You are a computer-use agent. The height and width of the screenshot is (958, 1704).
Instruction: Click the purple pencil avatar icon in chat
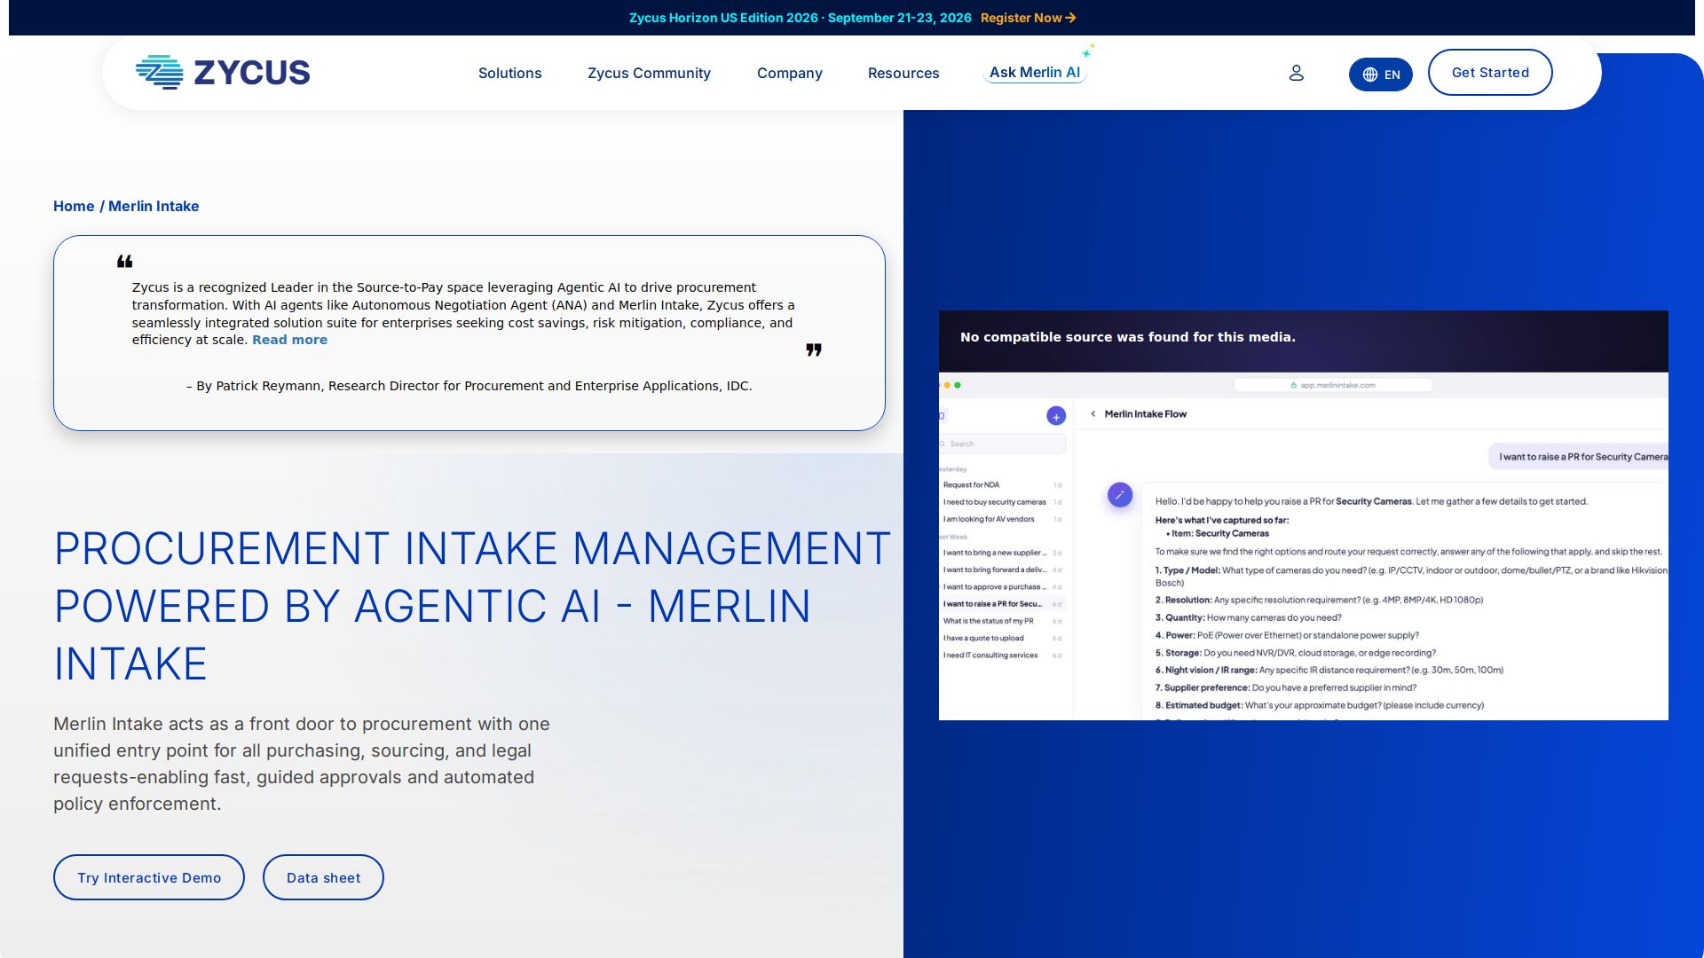pos(1120,495)
